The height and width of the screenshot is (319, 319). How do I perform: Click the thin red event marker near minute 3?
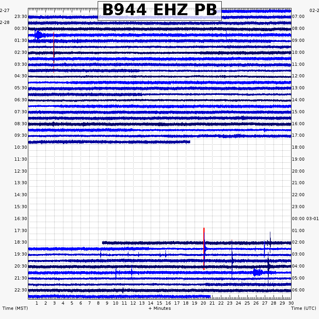pyautogui.click(x=54, y=52)
